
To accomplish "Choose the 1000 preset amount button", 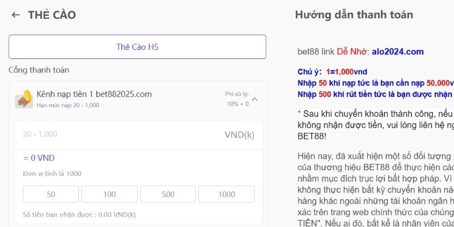I will (226, 194).
